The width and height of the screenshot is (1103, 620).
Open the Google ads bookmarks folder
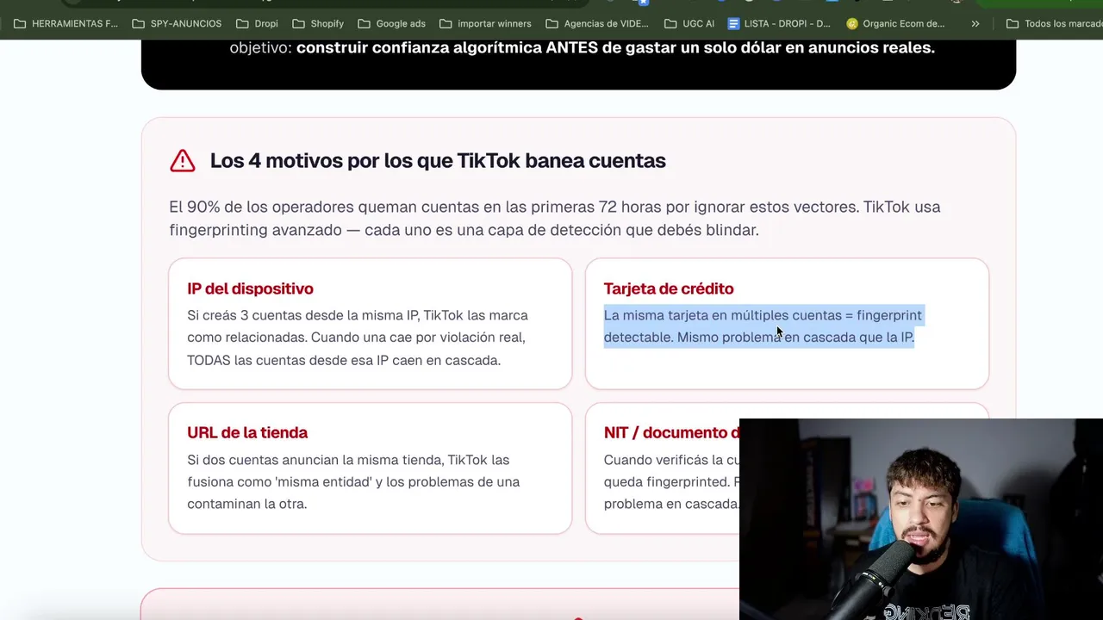click(391, 23)
